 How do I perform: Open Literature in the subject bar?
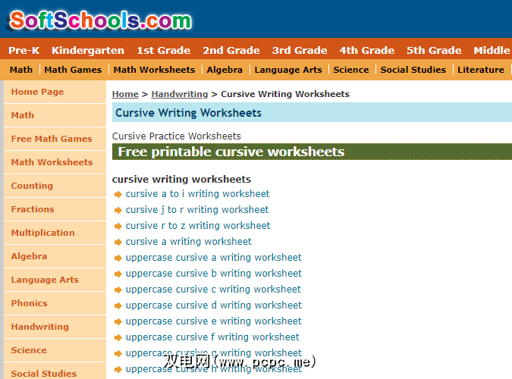click(481, 70)
